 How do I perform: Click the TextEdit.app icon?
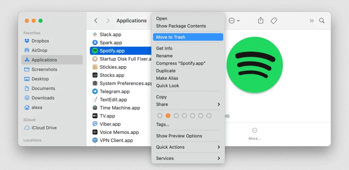[95, 100]
